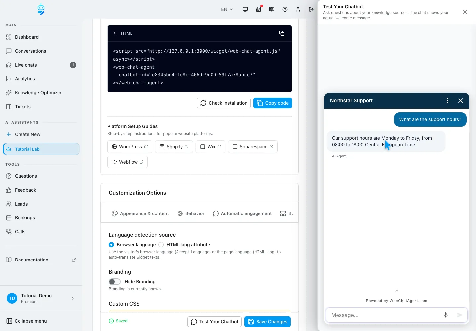Expand the chevron above Powered by text
This screenshot has height=331, width=476.
click(x=397, y=291)
